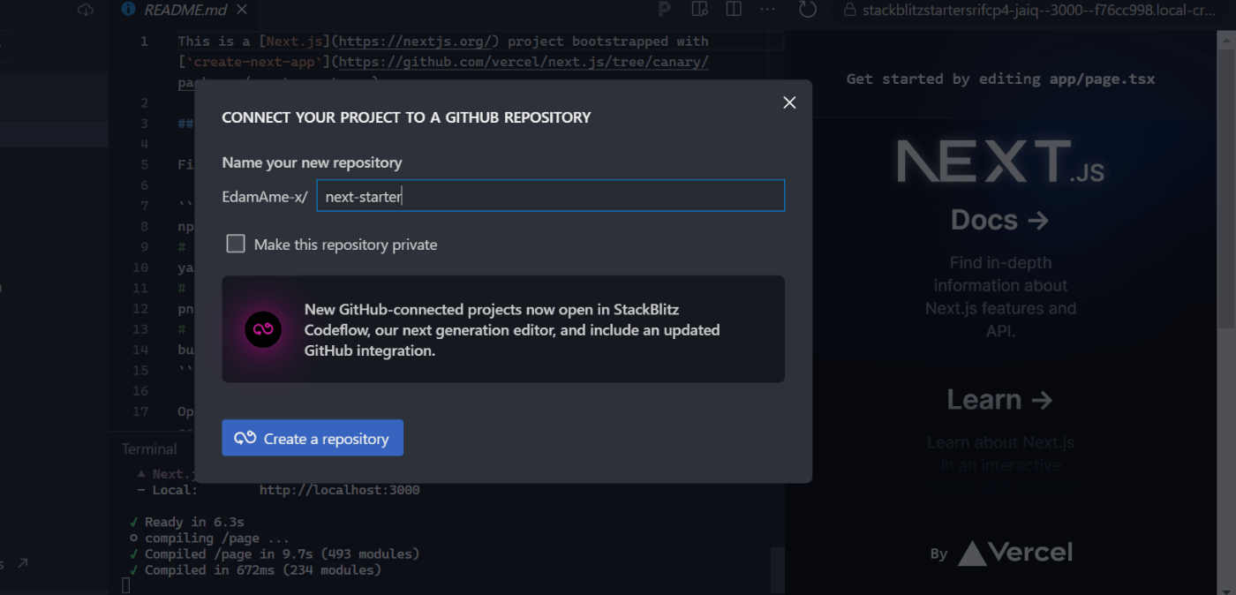Open the Docs link in preview
Image resolution: width=1236 pixels, height=595 pixels.
point(1000,219)
